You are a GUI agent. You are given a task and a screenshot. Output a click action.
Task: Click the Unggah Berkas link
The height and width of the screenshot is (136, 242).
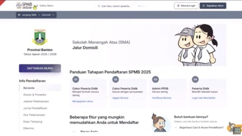coord(120,98)
